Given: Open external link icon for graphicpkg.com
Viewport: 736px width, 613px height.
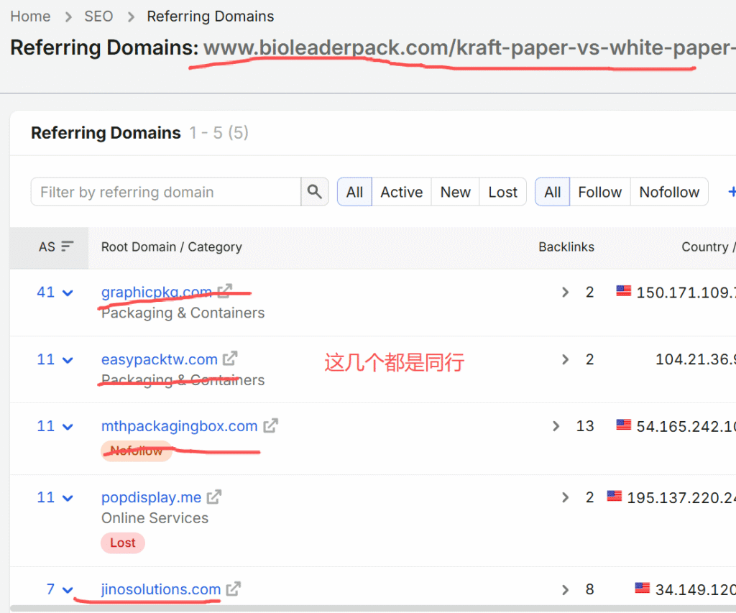Looking at the screenshot, I should tap(225, 292).
